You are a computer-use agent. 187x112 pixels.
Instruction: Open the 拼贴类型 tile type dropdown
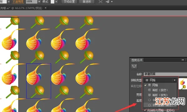pos(160,80)
